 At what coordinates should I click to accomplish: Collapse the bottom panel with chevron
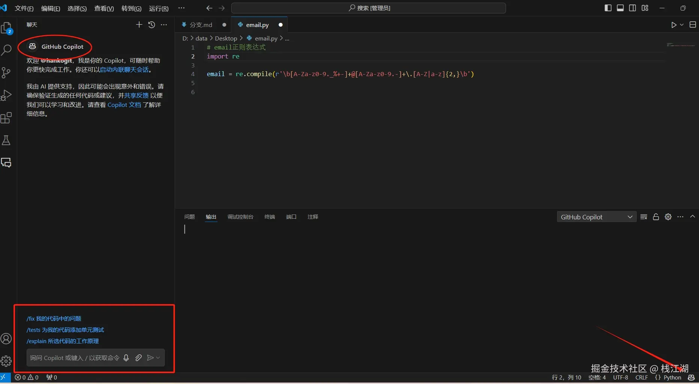[693, 217]
